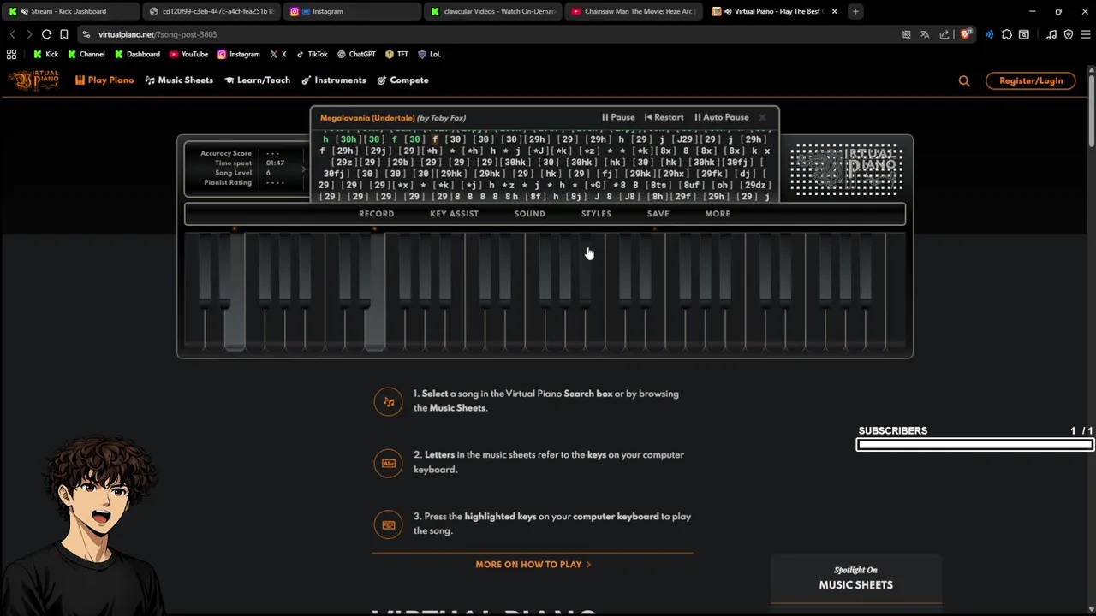
Task: Open the Instagram bookmark
Action: click(x=238, y=54)
